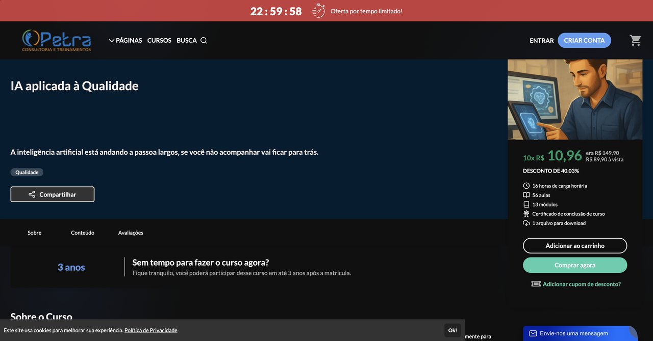The width and height of the screenshot is (653, 341).
Task: Click the R$ 89,90 à vista text
Action: point(605,159)
